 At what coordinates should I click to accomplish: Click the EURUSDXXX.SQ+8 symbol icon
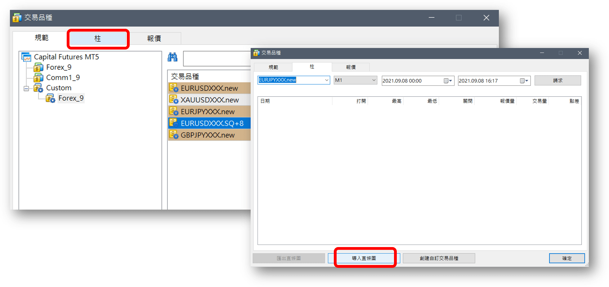click(x=174, y=123)
